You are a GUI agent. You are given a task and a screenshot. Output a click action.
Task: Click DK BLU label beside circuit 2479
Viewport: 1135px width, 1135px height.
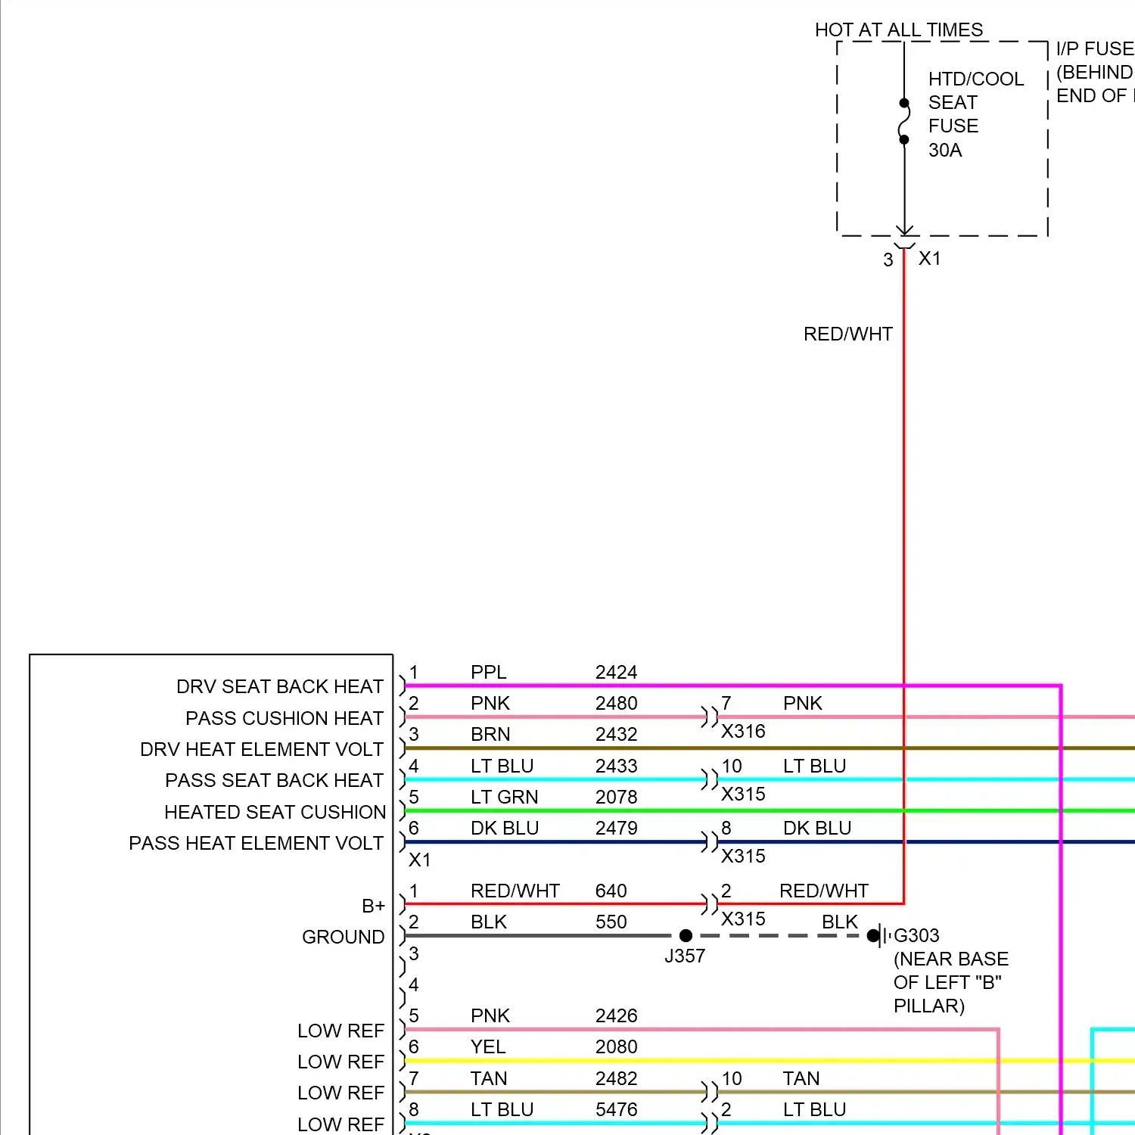coord(505,828)
